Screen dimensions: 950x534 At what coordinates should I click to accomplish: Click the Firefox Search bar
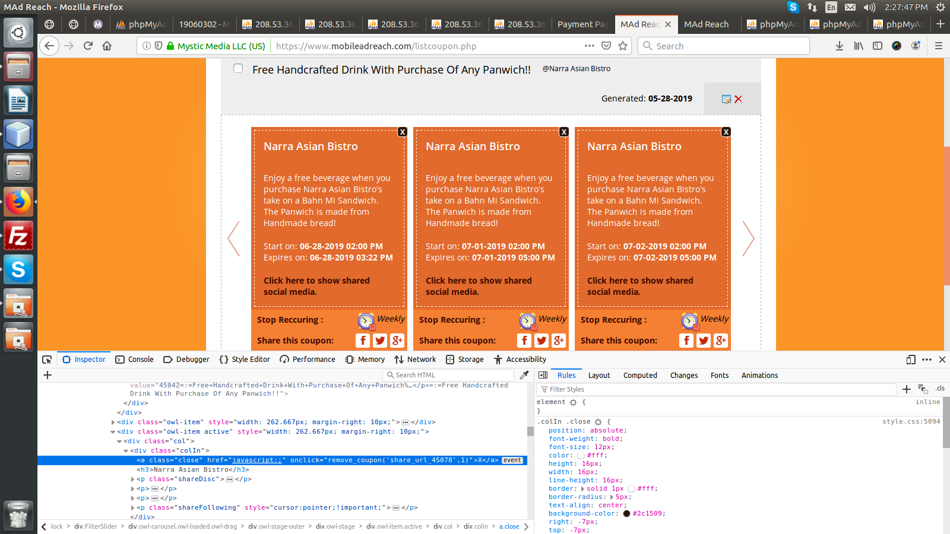pos(724,46)
